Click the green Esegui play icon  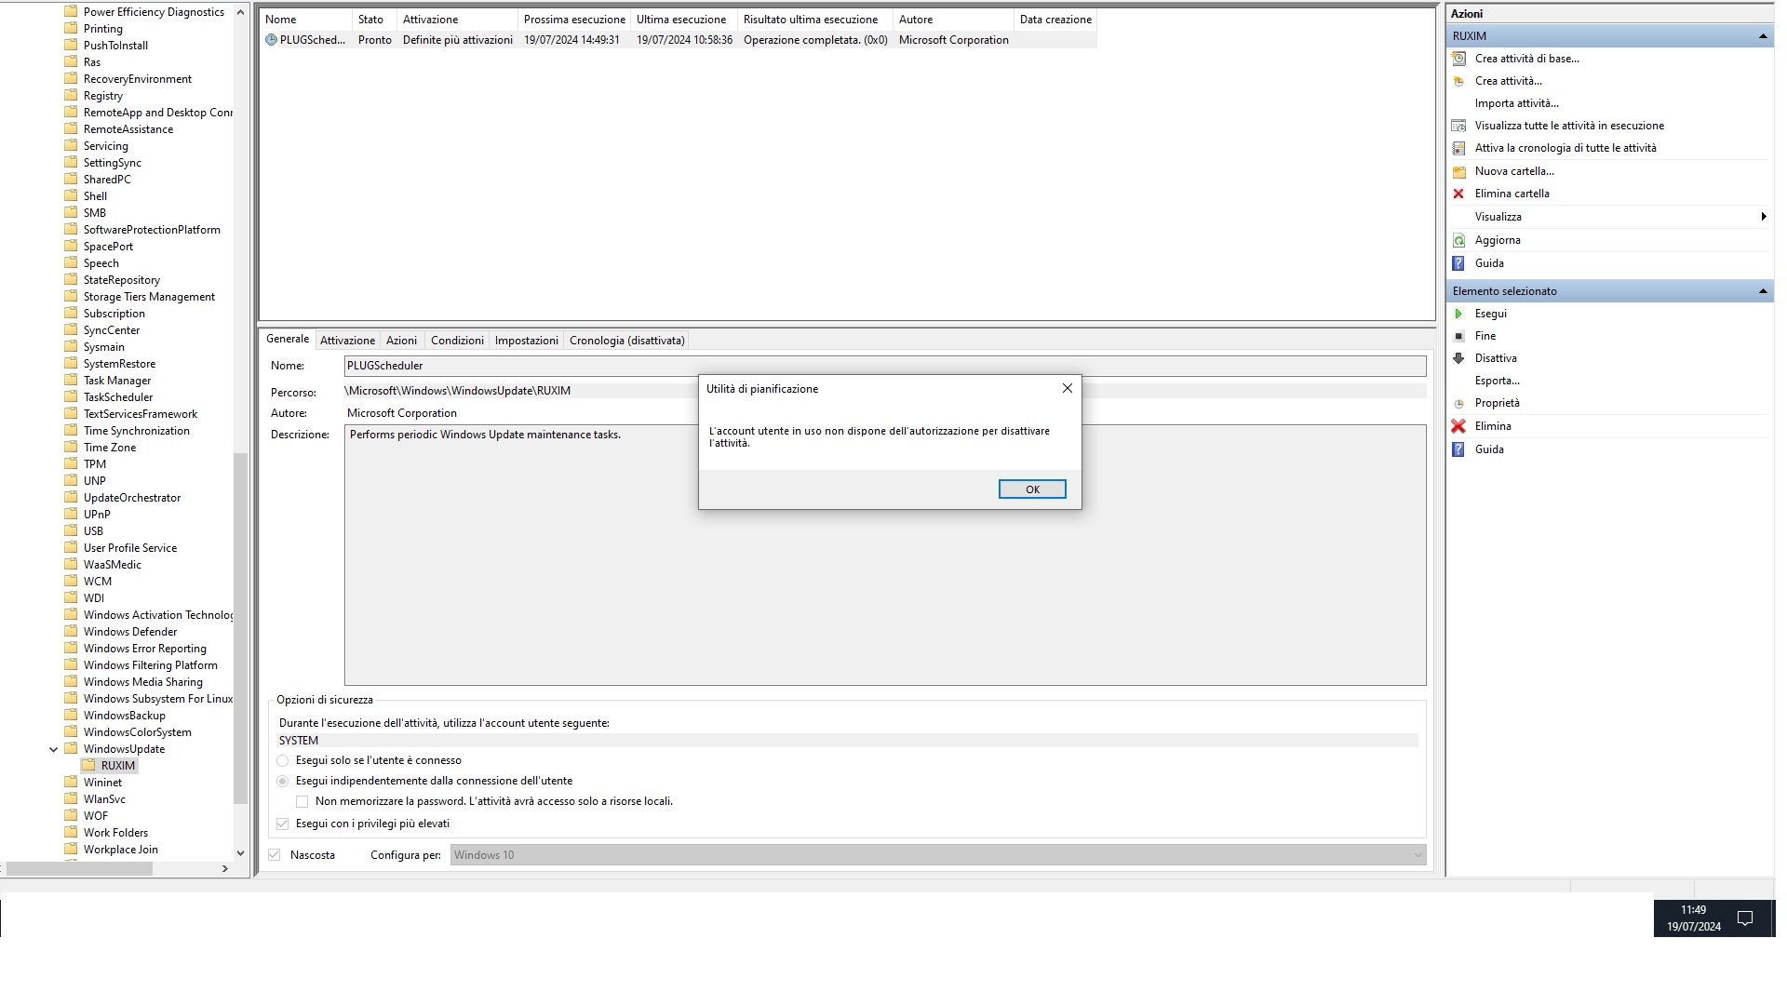tap(1458, 314)
